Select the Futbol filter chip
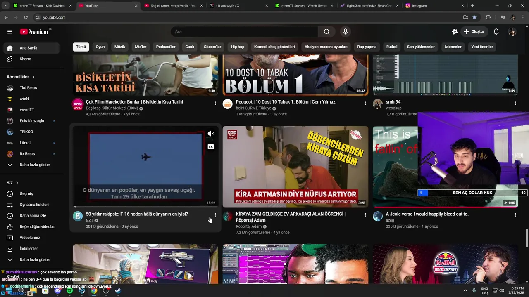Viewport: 529px width, 297px height. point(392,47)
